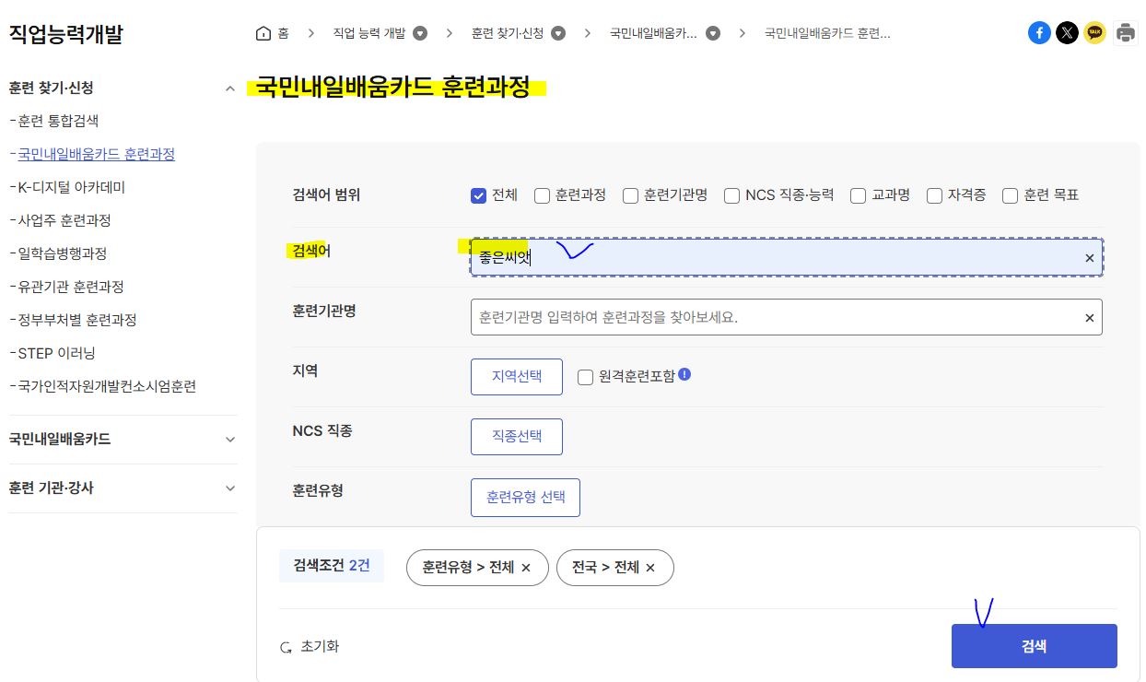Remove the 훈련유형 > 전체 filter chip
Viewport: 1146px width, 682px height.
526,568
